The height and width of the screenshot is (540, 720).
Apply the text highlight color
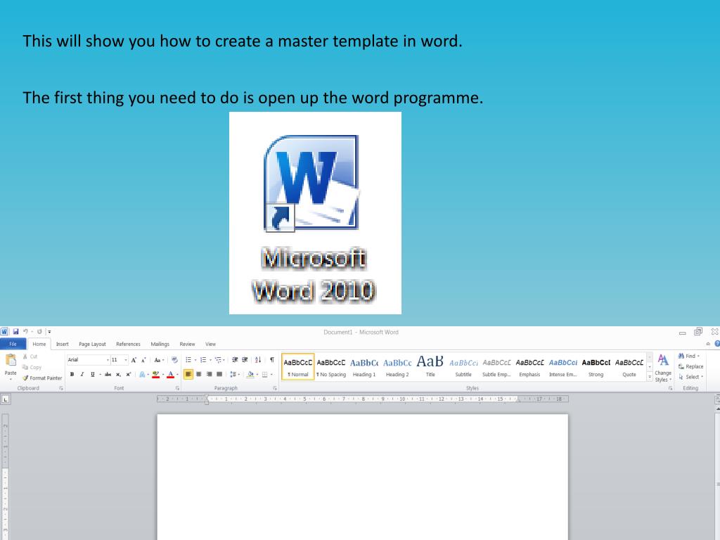(x=155, y=374)
